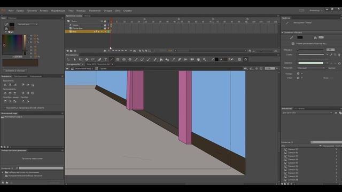This screenshot has width=342, height=192.
Task: Click match width icon in Align panel
Action: [5, 101]
